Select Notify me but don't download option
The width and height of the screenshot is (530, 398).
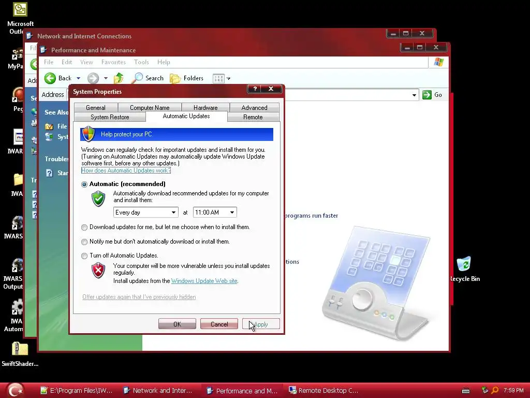coord(84,242)
